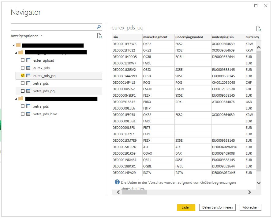
Task: Check the xetra_pds checkbox above xetra_pds_hive
Action: pos(23,106)
